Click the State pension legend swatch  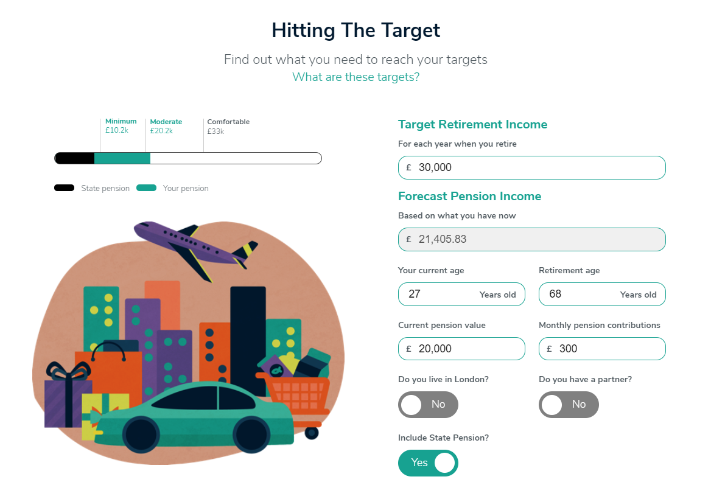(x=64, y=188)
